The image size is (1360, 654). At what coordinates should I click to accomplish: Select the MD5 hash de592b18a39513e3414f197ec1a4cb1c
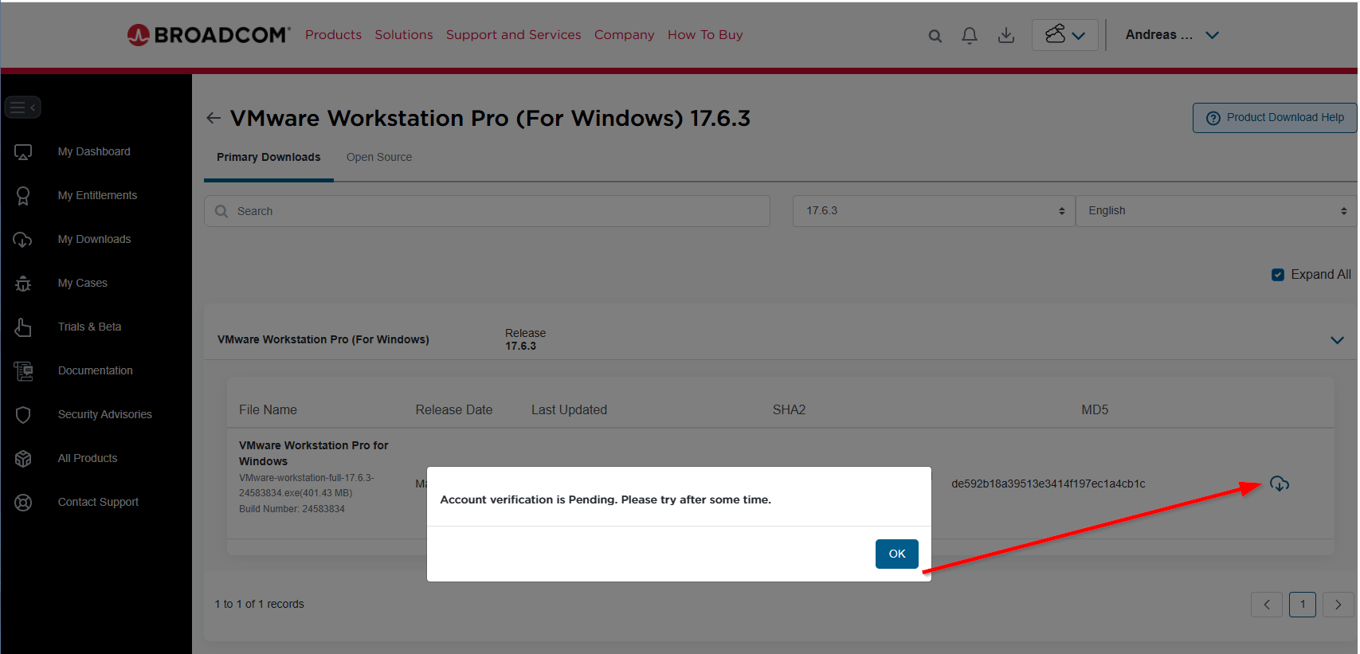coord(1048,484)
